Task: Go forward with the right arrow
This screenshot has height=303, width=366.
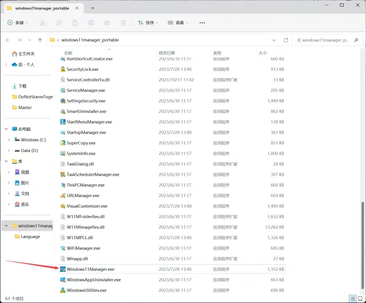Action: [19, 40]
